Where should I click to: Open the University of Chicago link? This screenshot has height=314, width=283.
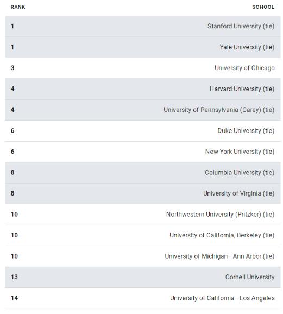[x=244, y=68]
